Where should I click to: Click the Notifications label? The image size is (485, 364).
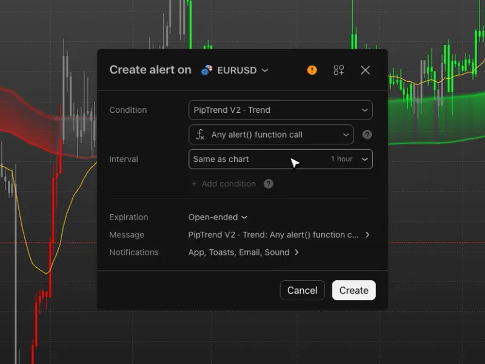(x=134, y=252)
